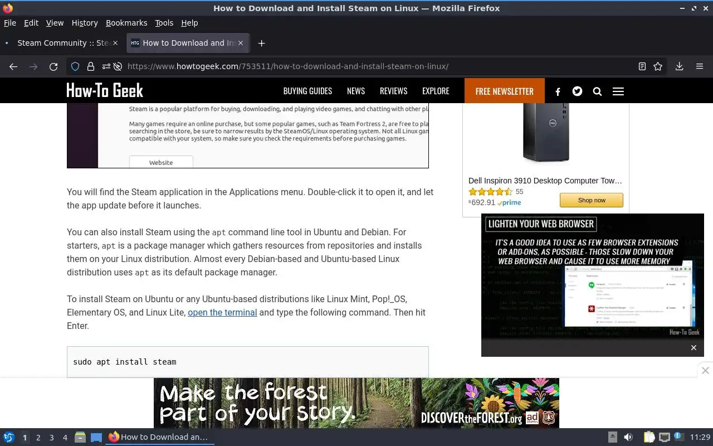Open the Help menu
The width and height of the screenshot is (713, 446).
pos(189,23)
